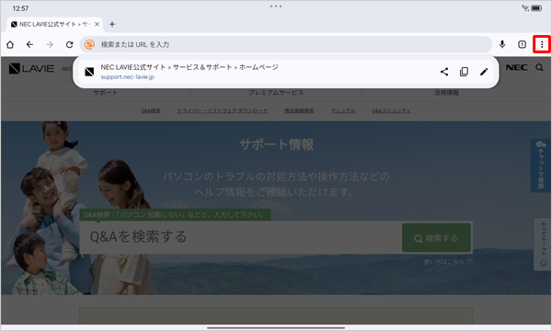The width and height of the screenshot is (552, 331).
Task: Open the チャットで相談 side tab
Action: tap(541, 165)
